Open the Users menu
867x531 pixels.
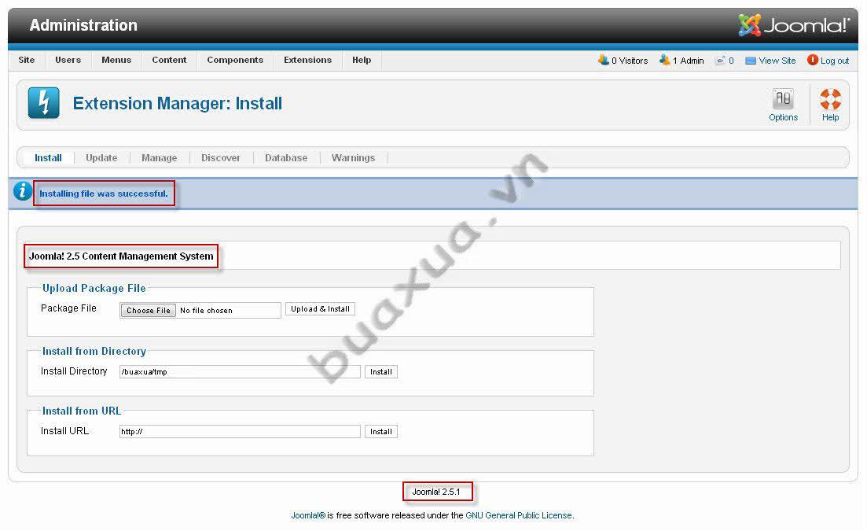click(68, 60)
